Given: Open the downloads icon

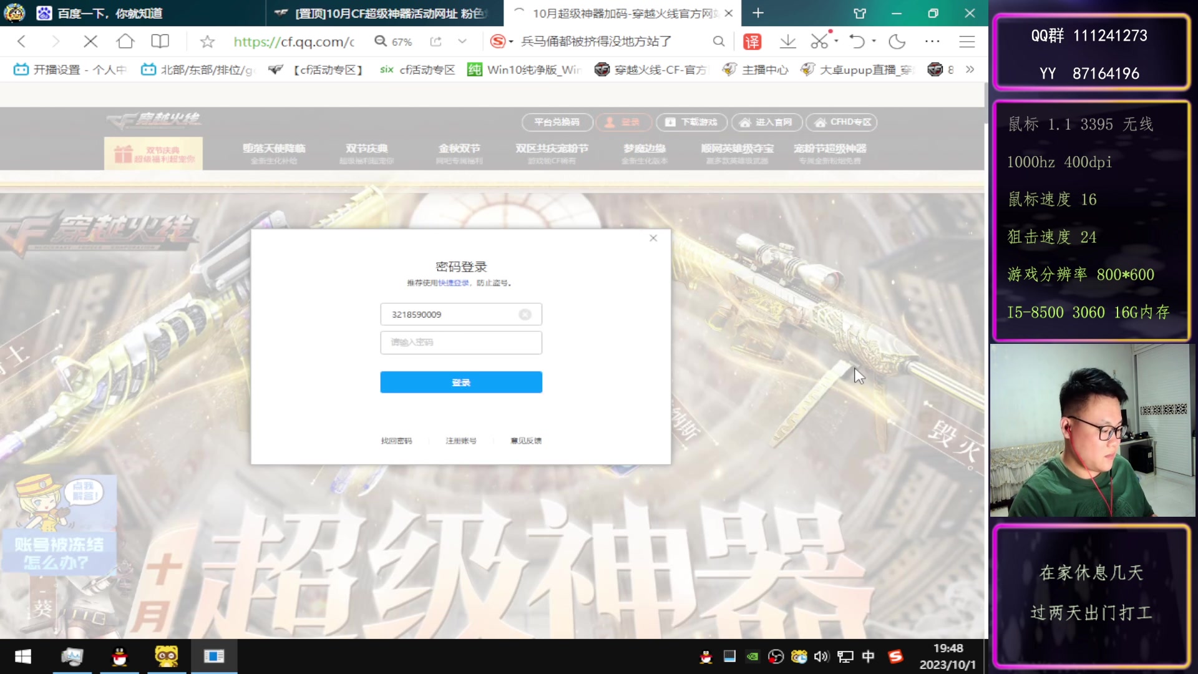Looking at the screenshot, I should point(788,42).
